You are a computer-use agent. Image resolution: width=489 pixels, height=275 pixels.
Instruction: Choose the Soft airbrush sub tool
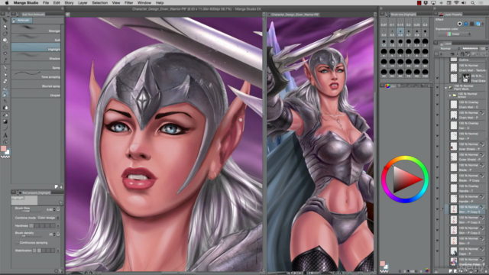pyautogui.click(x=36, y=38)
